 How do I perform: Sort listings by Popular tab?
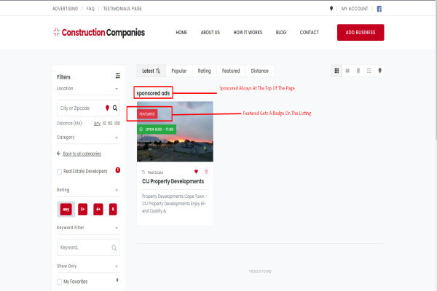(179, 71)
